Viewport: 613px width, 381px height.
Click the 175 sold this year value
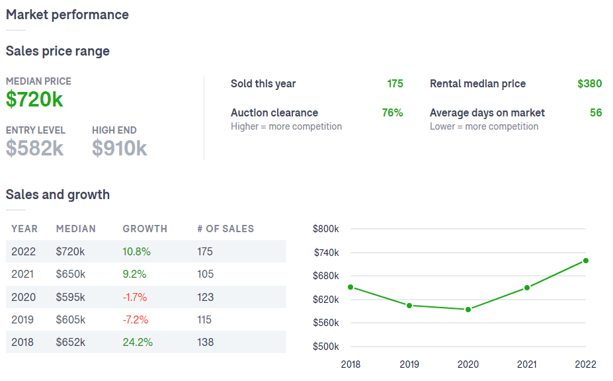(x=395, y=84)
